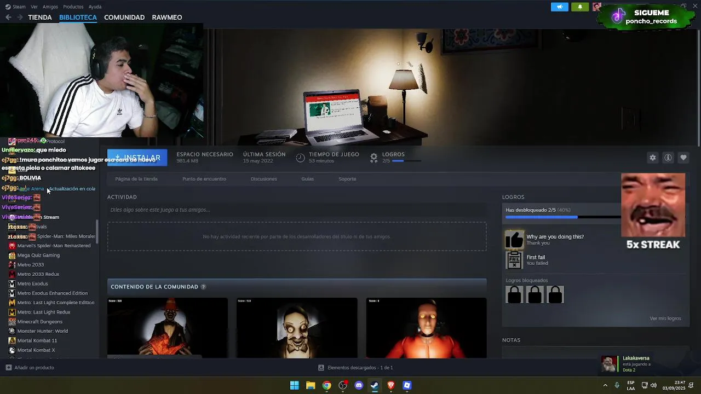Open Discusiones link

[x=263, y=179]
